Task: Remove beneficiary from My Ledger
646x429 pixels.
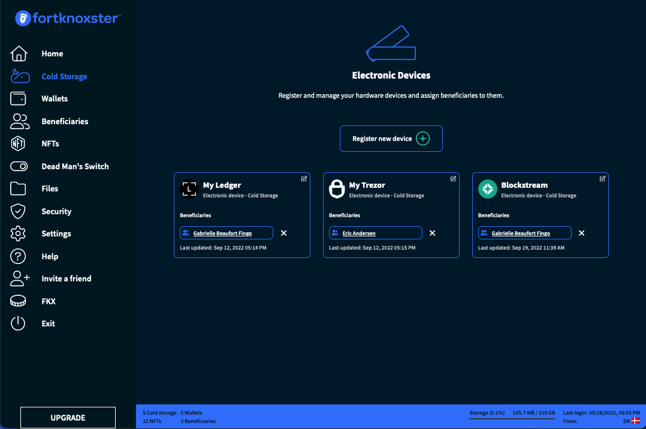Action: click(x=284, y=233)
